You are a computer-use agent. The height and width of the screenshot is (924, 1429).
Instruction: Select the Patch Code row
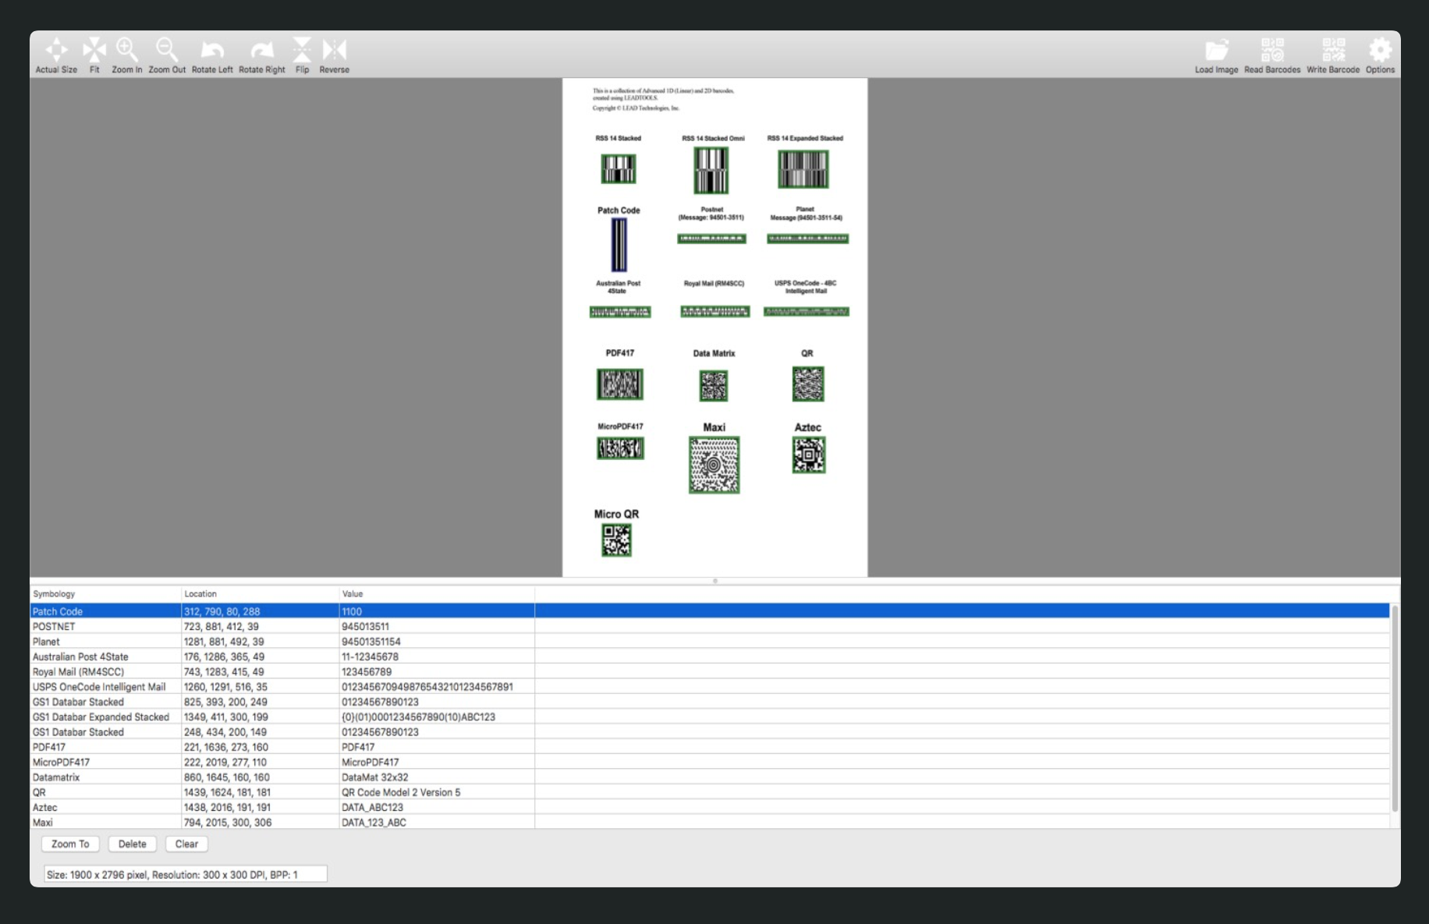click(x=710, y=611)
